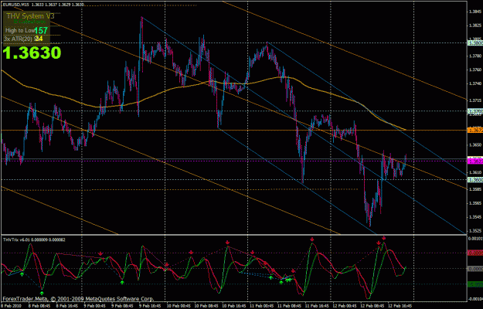Click the 11 Feb 00:45 time label
This screenshot has height=309, width=483.
point(260,306)
